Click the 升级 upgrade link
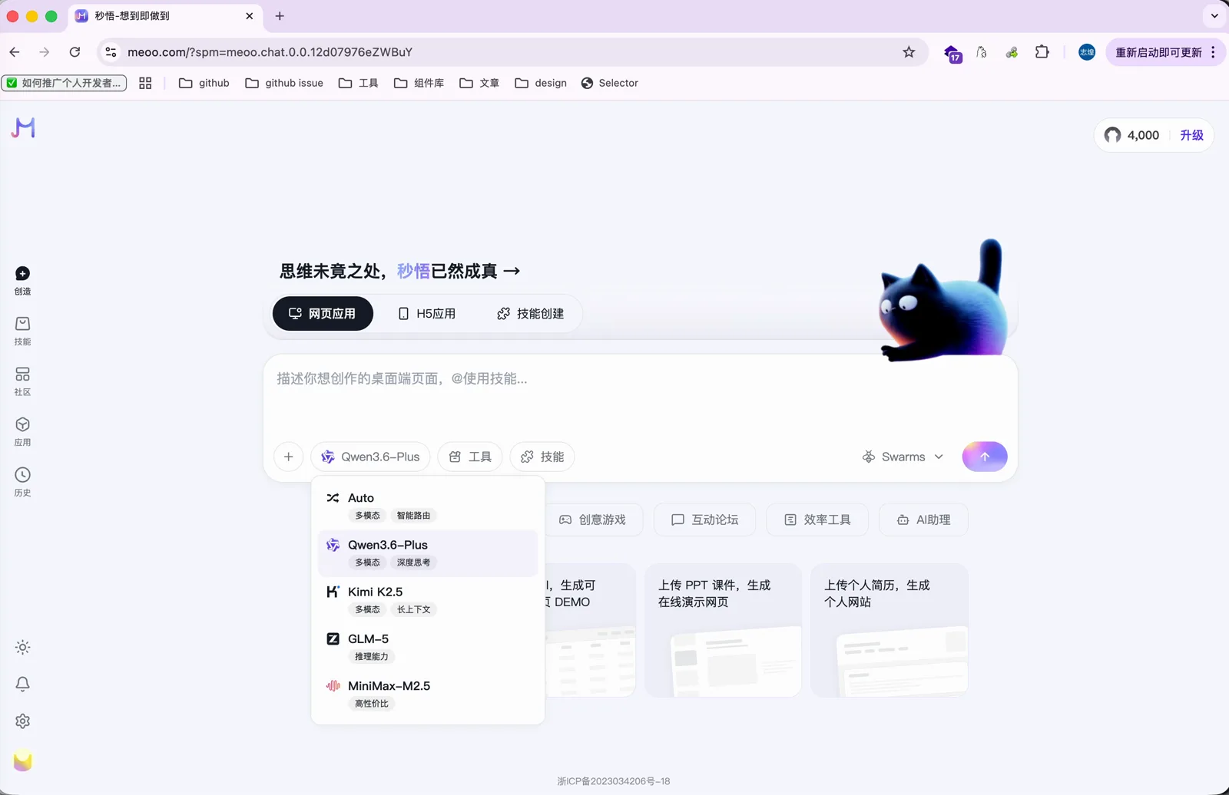This screenshot has height=795, width=1229. 1191,135
